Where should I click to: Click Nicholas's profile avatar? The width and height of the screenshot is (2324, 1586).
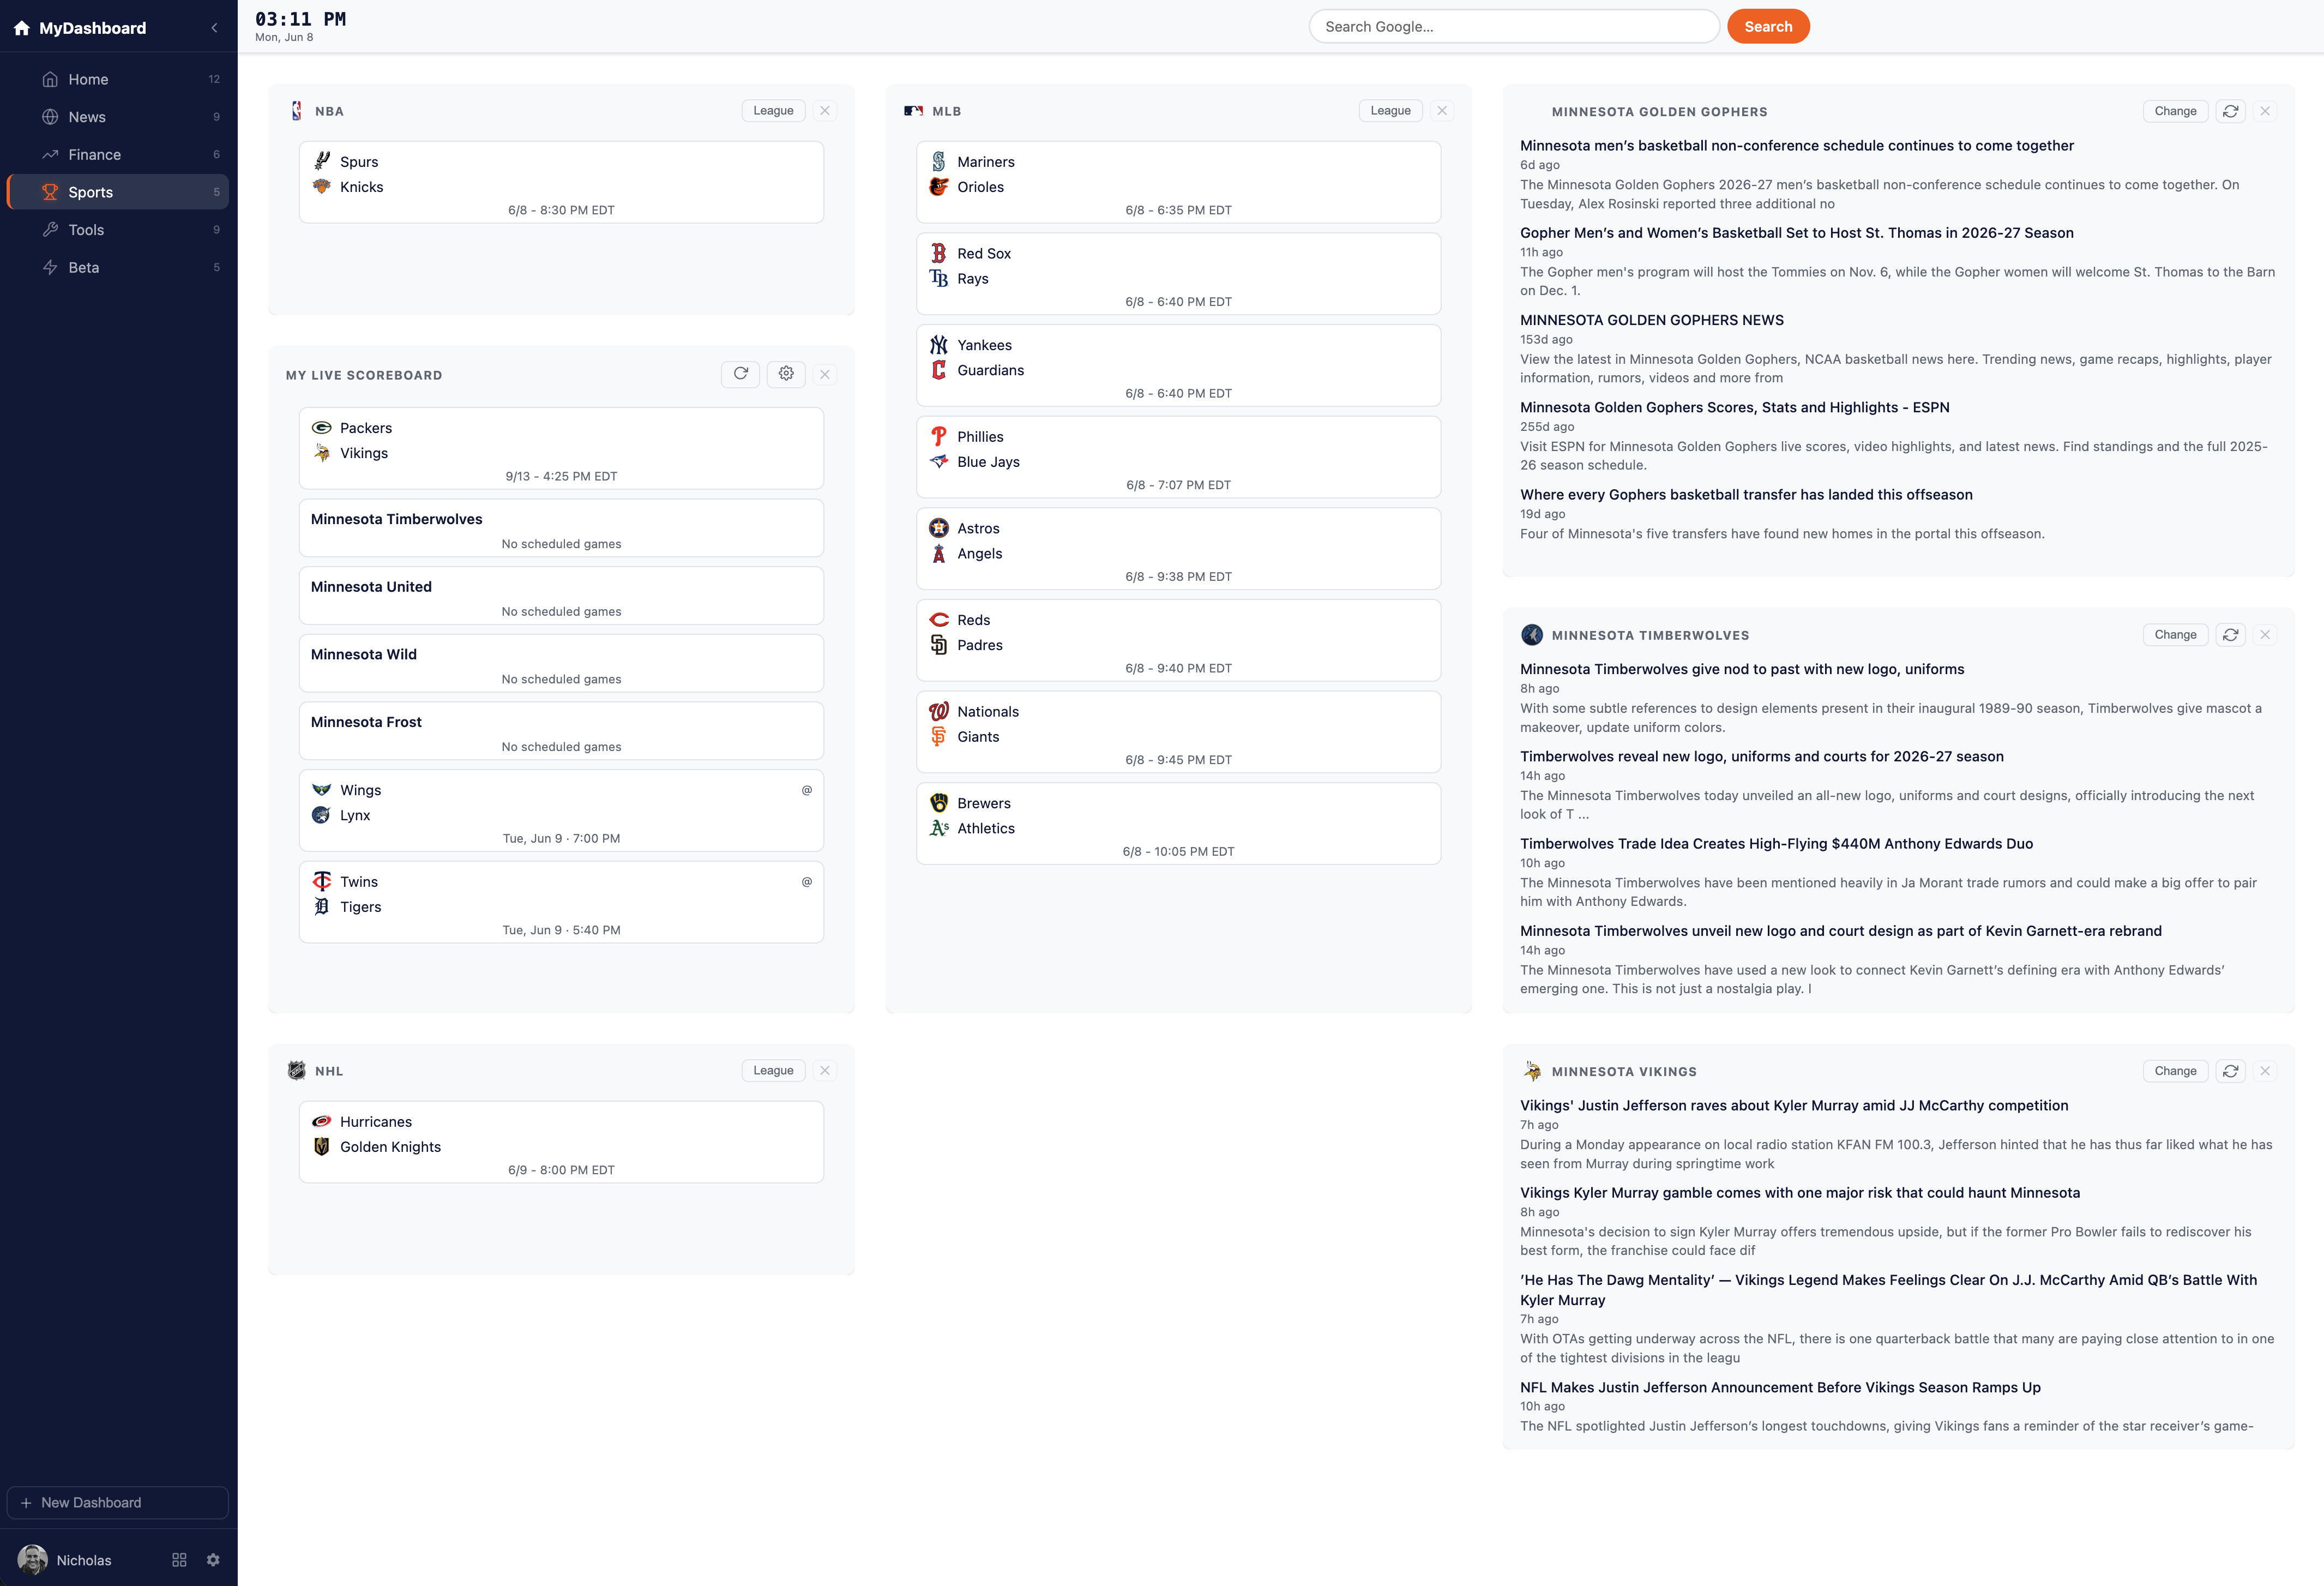[x=33, y=1559]
